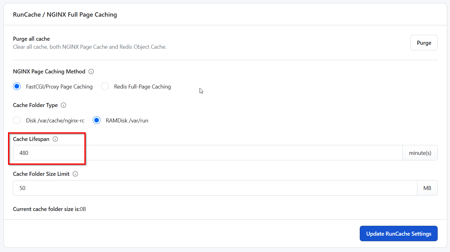
Task: Click the NGINX Page Caching Method label
Action: click(x=49, y=72)
